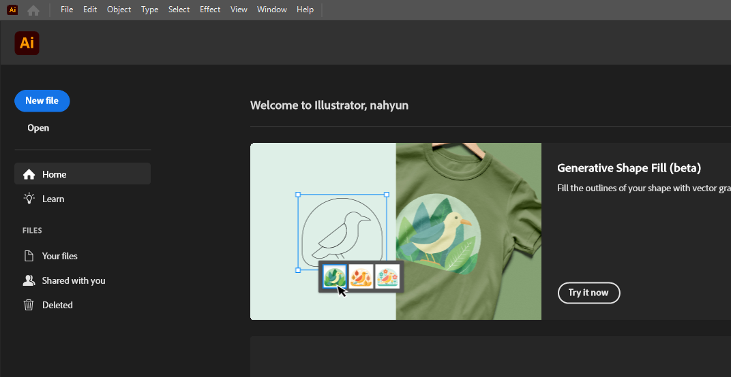Click the Welcome to Illustrator, nahyun heading
The image size is (731, 377).
point(329,105)
